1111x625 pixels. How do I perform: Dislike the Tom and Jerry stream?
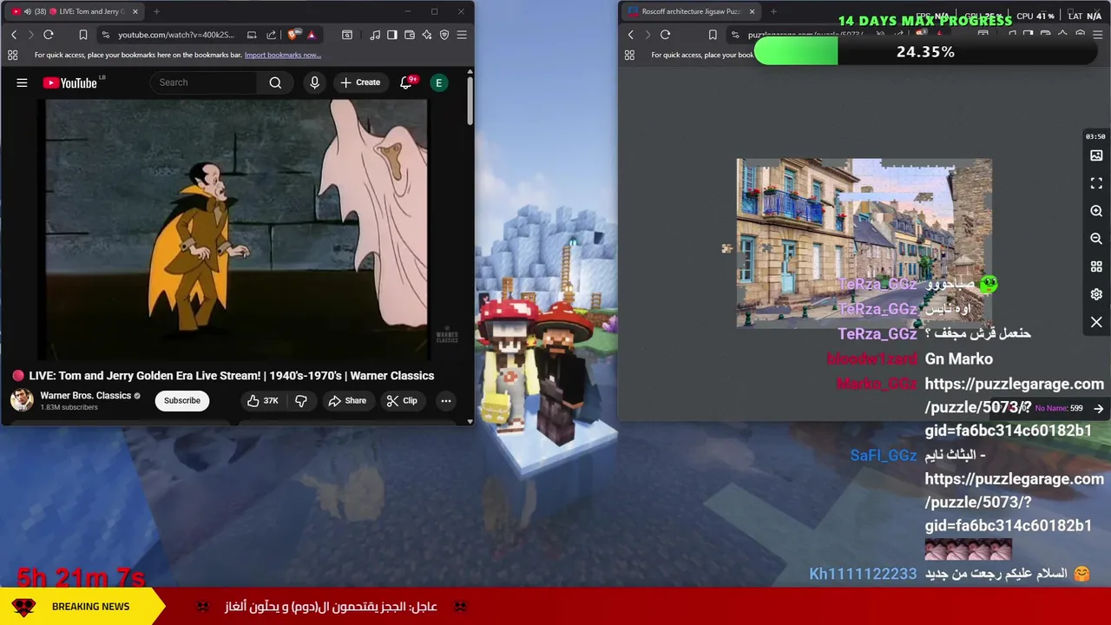(301, 400)
